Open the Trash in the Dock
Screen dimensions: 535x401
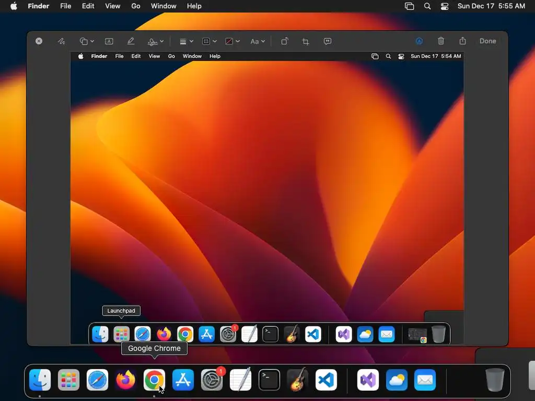tap(495, 380)
